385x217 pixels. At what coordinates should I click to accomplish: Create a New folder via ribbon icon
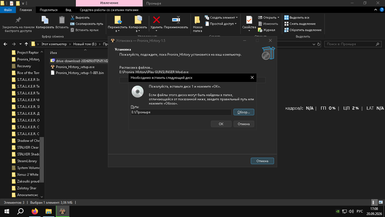tap(197, 20)
